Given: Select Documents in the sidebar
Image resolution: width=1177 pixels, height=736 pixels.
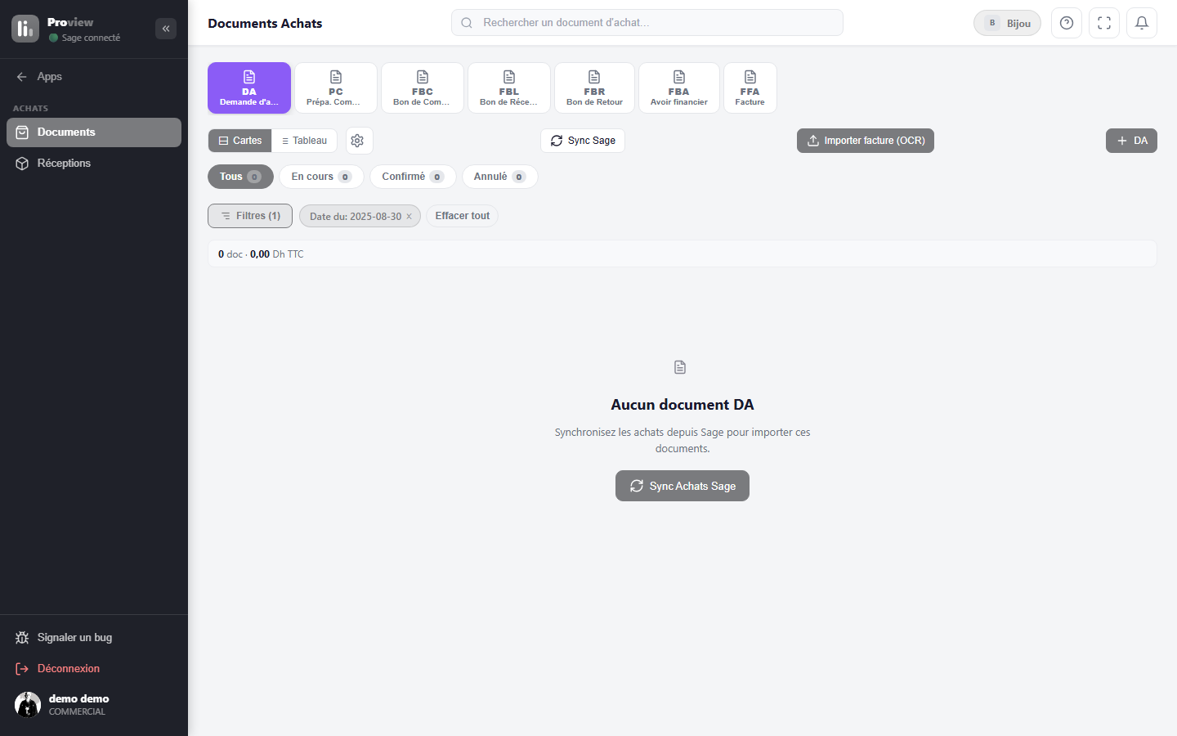Looking at the screenshot, I should point(94,132).
